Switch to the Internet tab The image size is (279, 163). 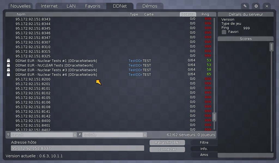click(x=49, y=6)
